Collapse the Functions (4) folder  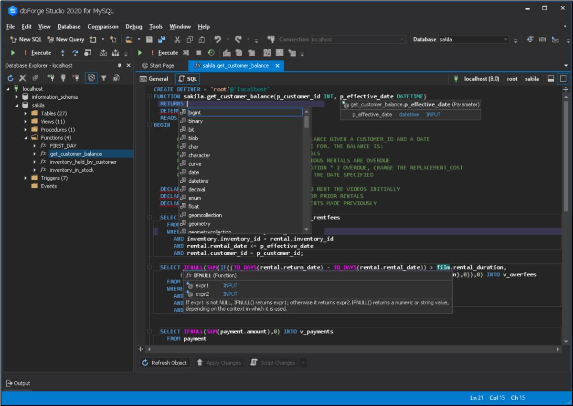pyautogui.click(x=26, y=138)
